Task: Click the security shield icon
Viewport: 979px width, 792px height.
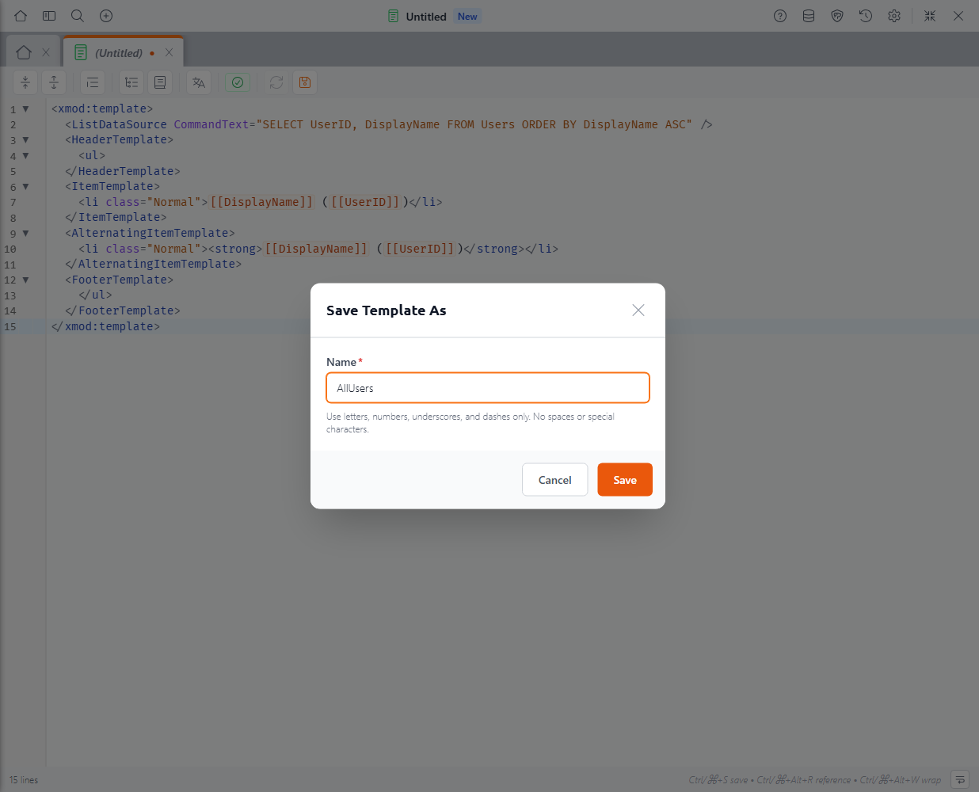Action: [x=837, y=16]
